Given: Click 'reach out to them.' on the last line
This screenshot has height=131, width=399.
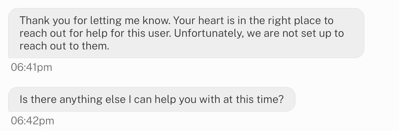Looking at the screenshot, I should (x=64, y=46).
